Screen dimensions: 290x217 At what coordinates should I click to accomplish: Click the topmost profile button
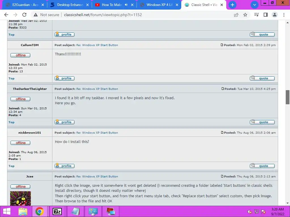point(65,34)
